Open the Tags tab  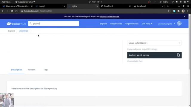46,70
